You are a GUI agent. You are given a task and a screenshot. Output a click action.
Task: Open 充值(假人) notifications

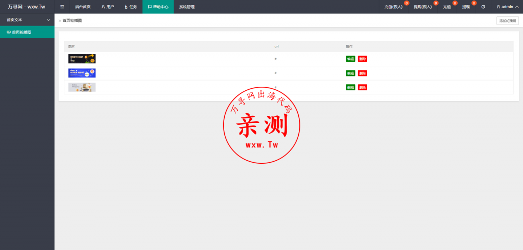394,7
